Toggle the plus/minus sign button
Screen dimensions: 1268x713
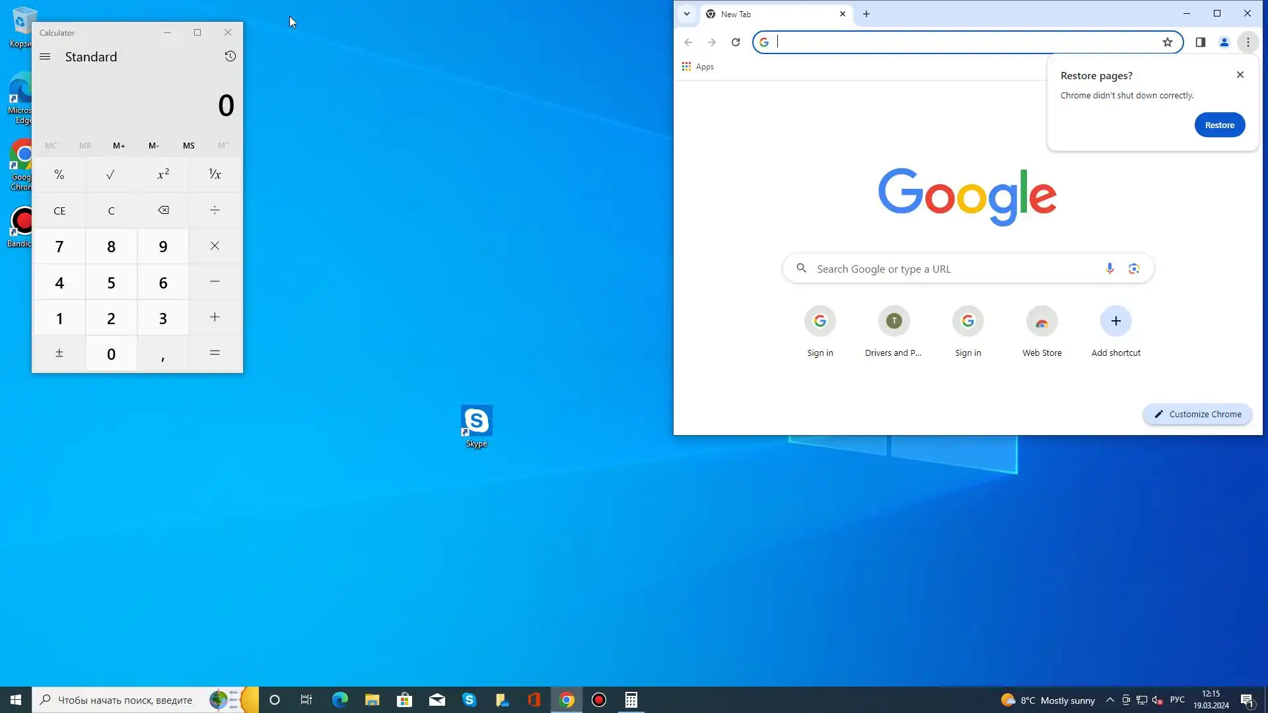[59, 354]
